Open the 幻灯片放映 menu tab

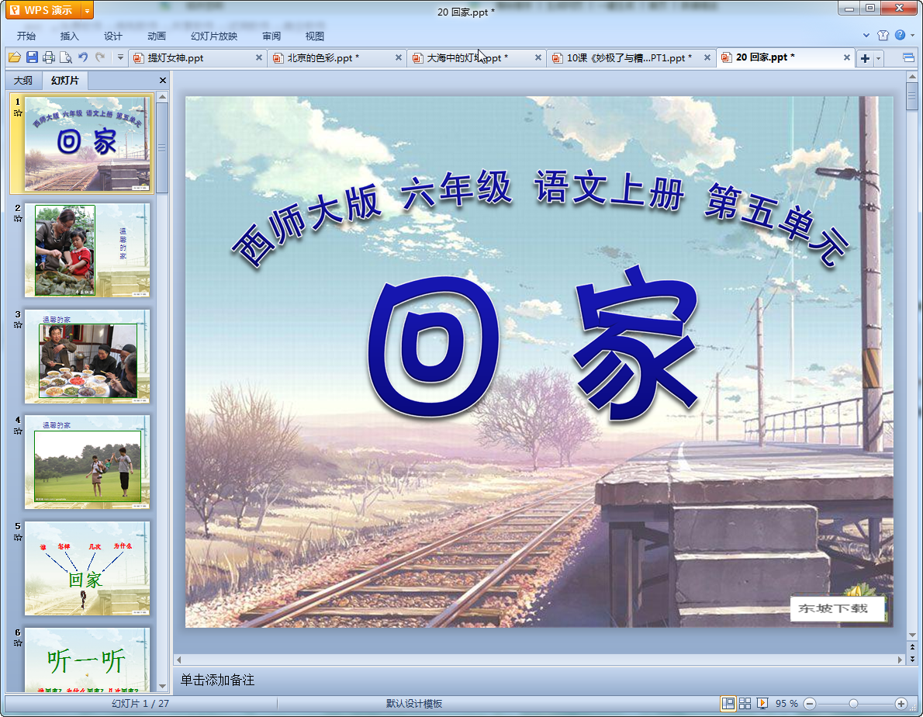coord(213,36)
